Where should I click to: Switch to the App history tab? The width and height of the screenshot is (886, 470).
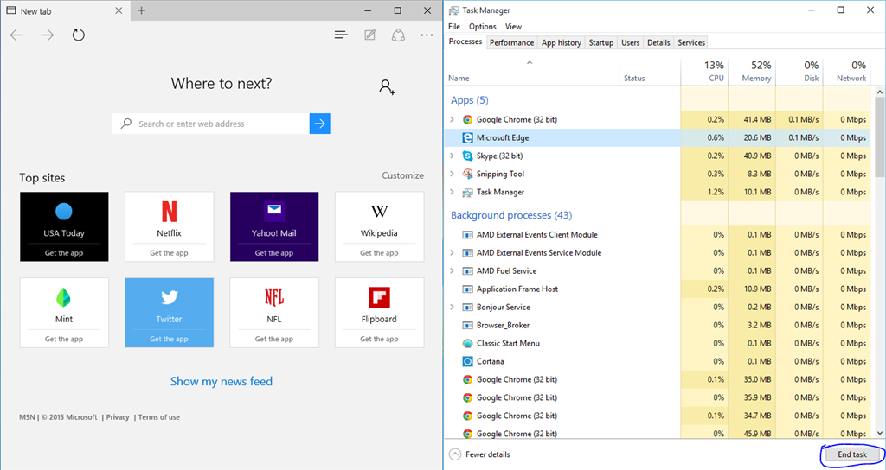pyautogui.click(x=561, y=43)
